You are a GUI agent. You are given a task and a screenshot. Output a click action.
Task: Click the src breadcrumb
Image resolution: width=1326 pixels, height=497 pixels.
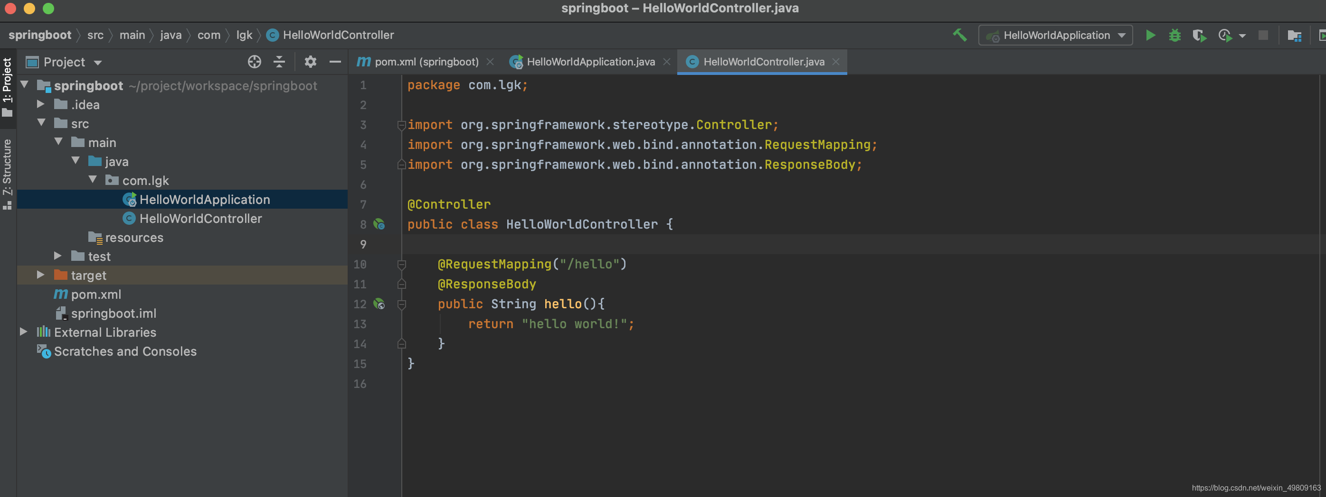point(95,35)
